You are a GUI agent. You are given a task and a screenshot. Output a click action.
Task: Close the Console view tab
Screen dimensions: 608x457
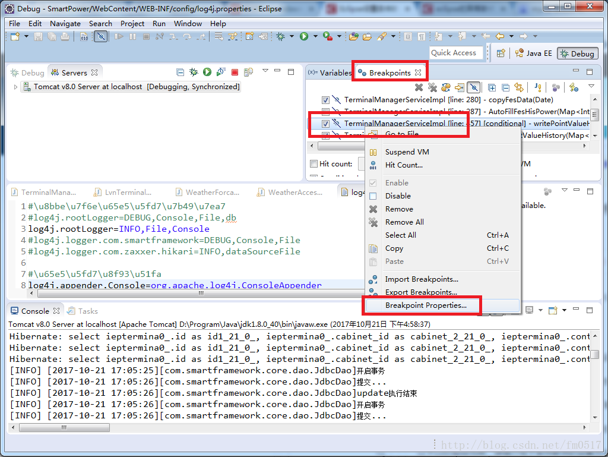(56, 311)
